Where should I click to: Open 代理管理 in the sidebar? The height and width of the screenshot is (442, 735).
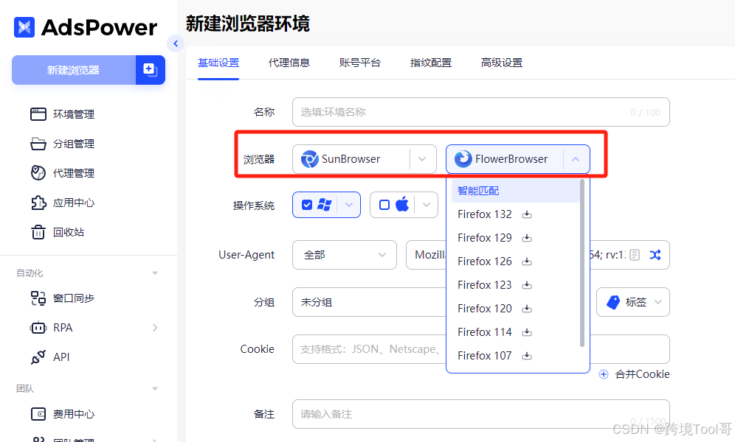62,173
